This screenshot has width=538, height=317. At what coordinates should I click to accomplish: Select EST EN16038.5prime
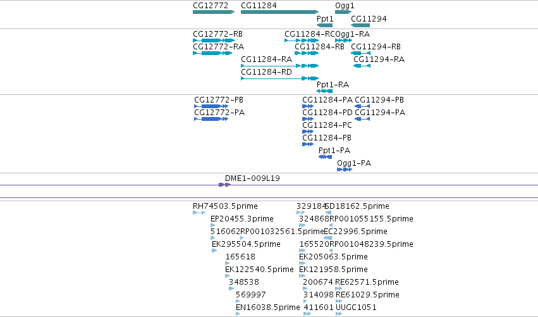pos(268,308)
